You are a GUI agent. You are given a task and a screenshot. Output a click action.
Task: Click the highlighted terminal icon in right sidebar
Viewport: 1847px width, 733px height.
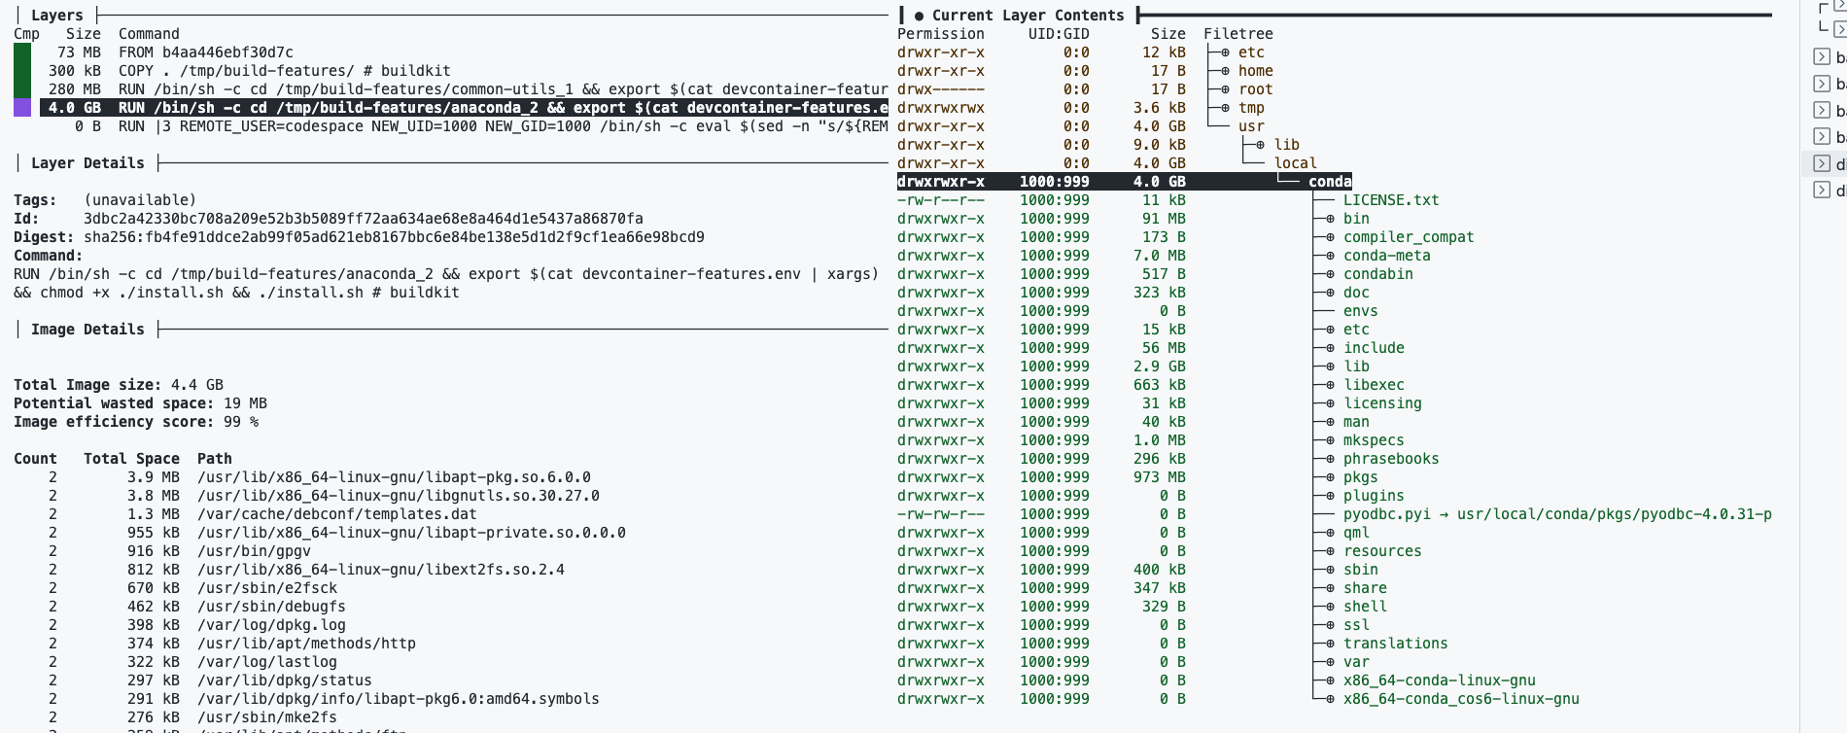(x=1822, y=163)
